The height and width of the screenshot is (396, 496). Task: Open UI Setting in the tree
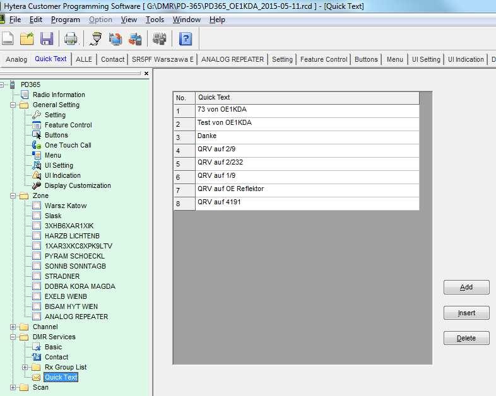coord(59,166)
